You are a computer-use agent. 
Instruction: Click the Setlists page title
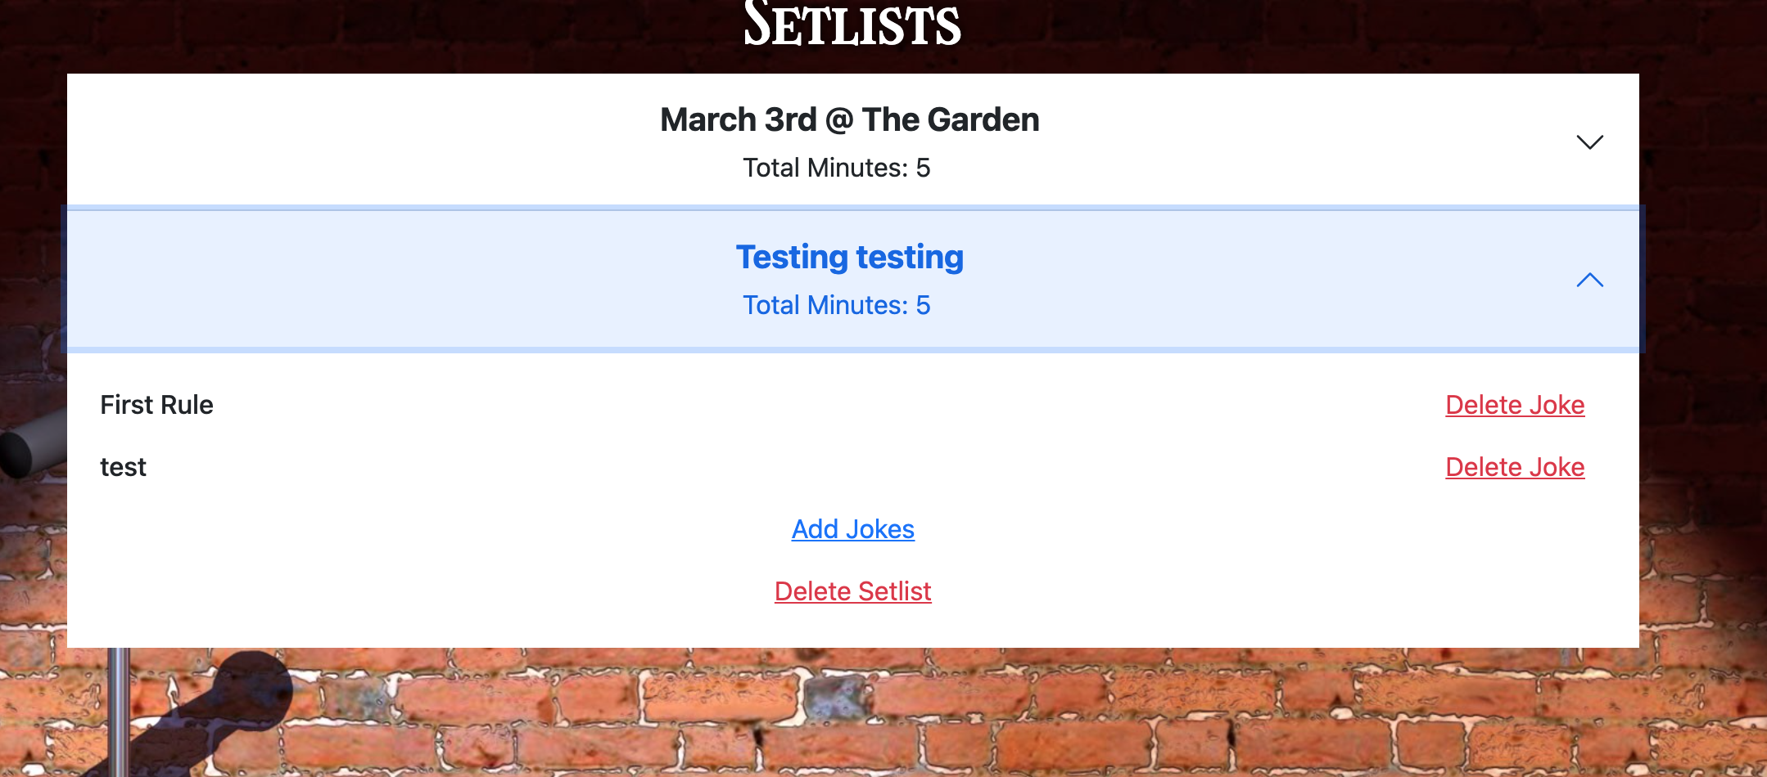852,25
